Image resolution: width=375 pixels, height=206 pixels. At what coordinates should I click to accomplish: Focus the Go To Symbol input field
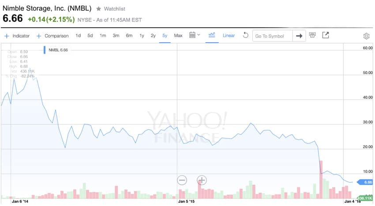[x=272, y=36]
